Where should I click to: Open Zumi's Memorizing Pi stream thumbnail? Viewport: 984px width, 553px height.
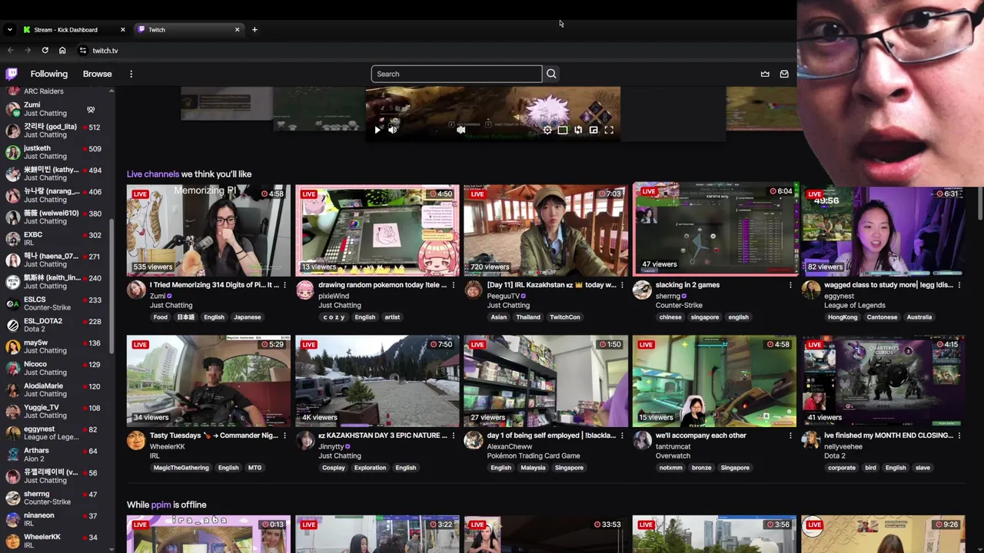[x=209, y=230]
